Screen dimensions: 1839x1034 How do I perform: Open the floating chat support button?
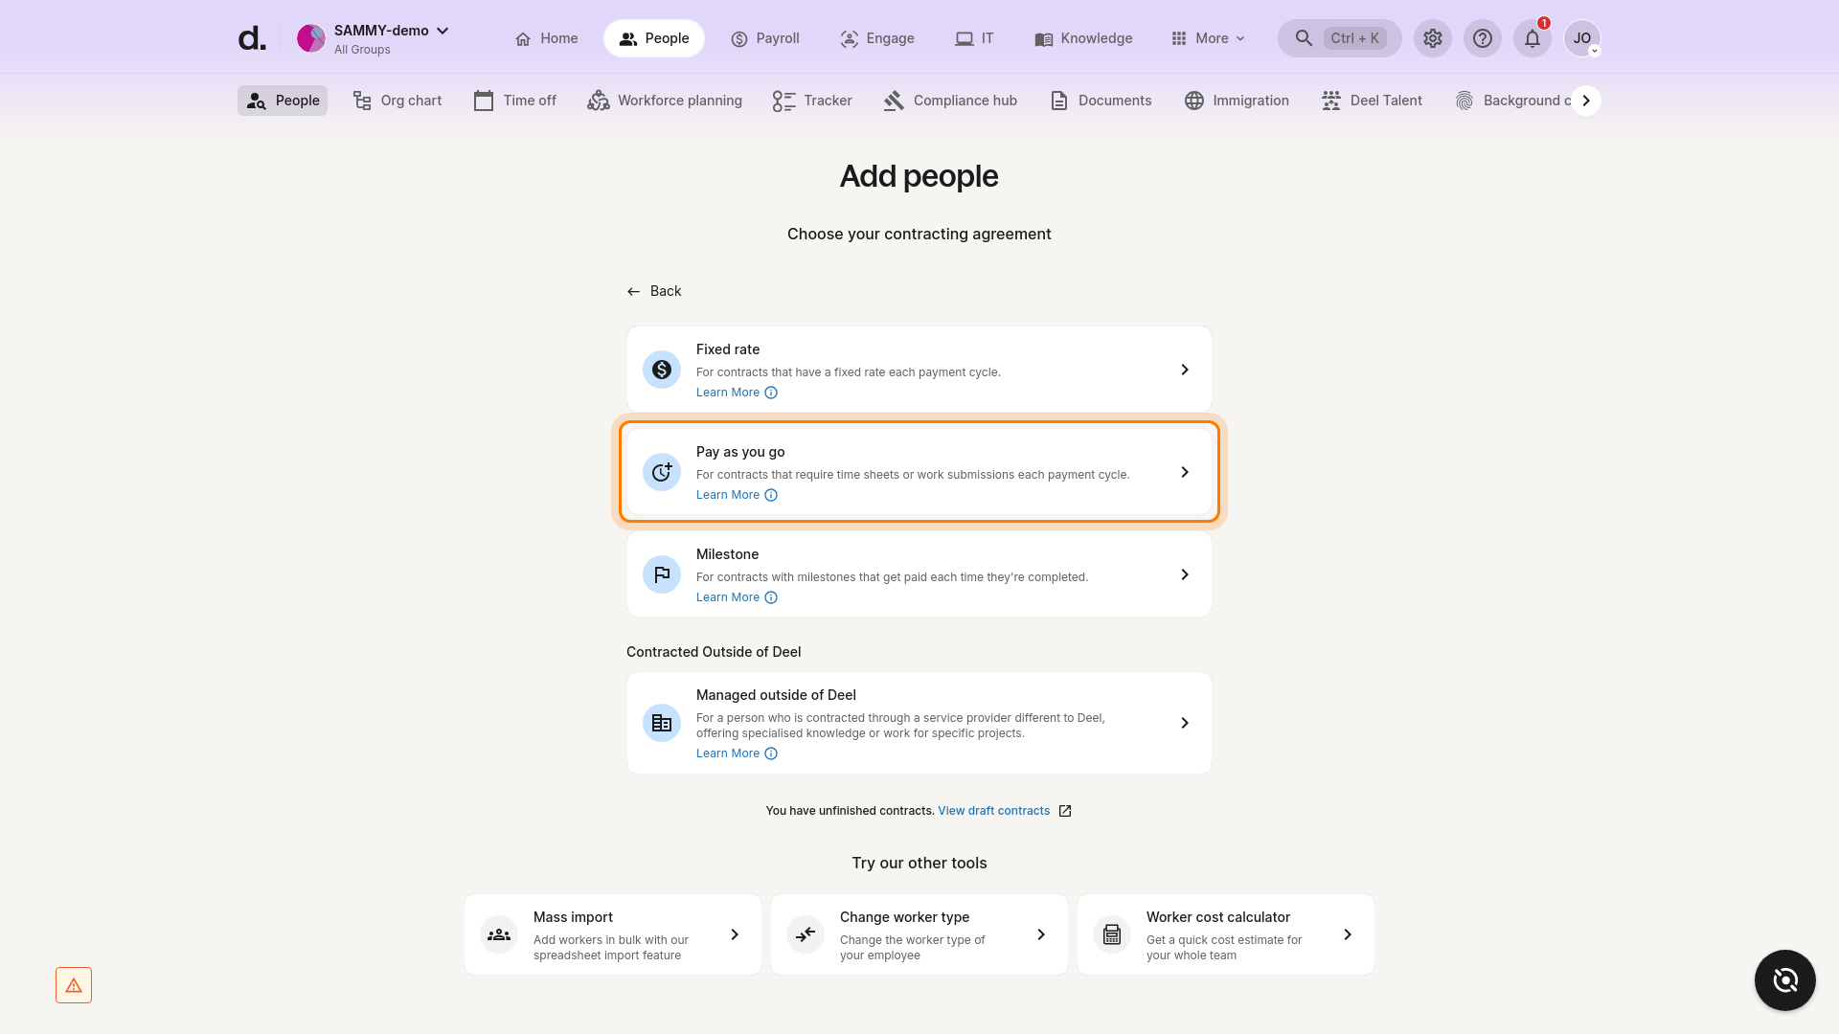coord(1785,980)
